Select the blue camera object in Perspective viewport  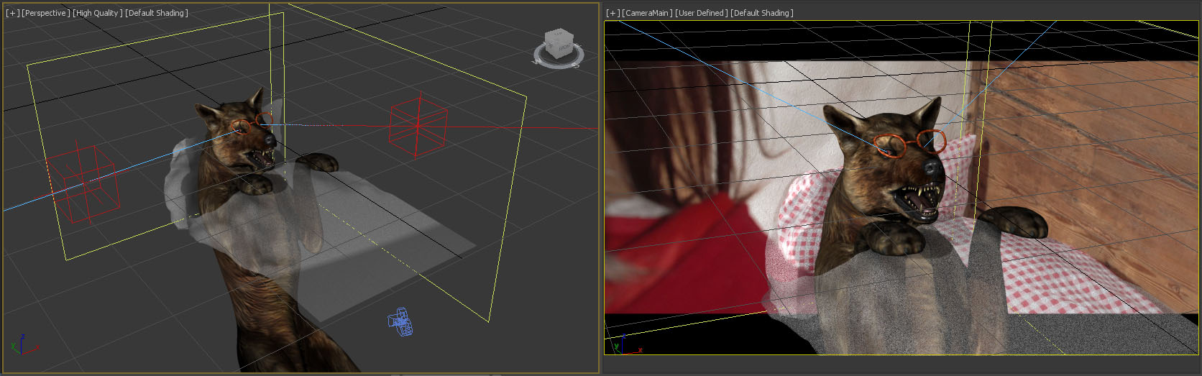[400, 323]
